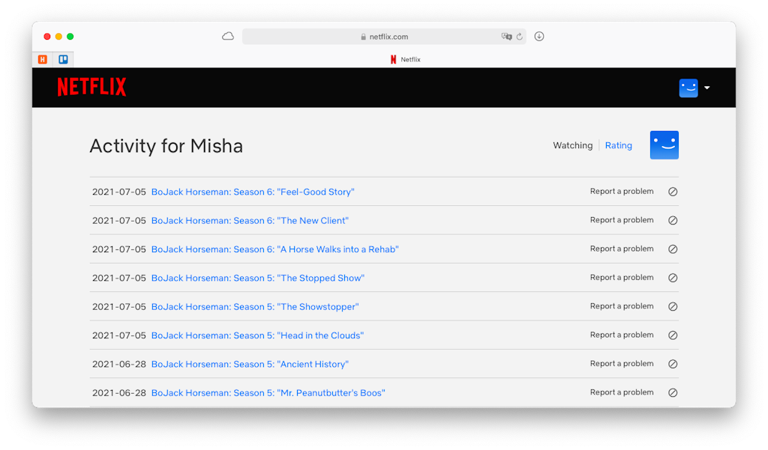Hide the "Ancient History" episode entry
The width and height of the screenshot is (768, 450).
[x=673, y=363]
